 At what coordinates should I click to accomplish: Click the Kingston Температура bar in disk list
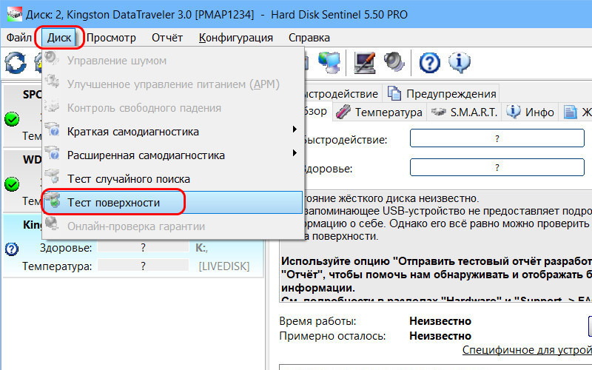click(x=143, y=266)
